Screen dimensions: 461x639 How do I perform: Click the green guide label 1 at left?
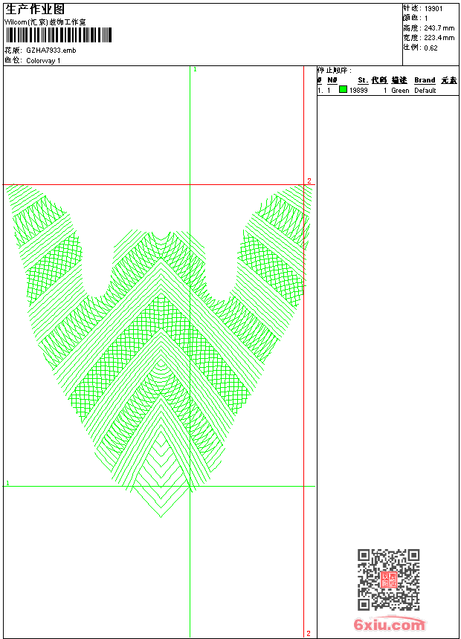tap(7, 483)
